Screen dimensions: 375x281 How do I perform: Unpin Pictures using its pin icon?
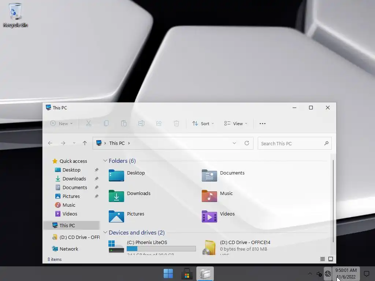click(x=96, y=196)
